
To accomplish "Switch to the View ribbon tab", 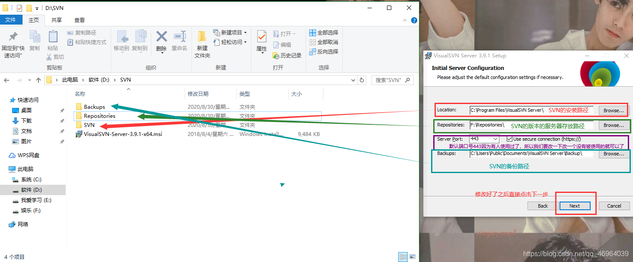I will pos(80,20).
